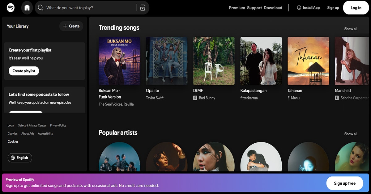Click the Create button in Your Library
The width and height of the screenshot is (371, 194).
(x=71, y=26)
